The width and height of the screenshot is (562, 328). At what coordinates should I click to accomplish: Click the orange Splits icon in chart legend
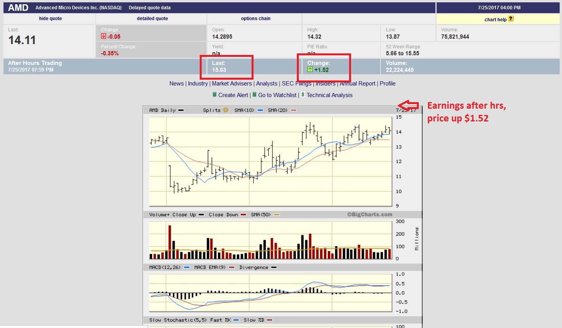(226, 110)
